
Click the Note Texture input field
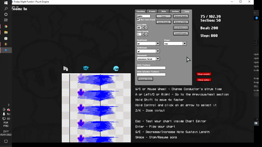pyautogui.click(x=151, y=68)
